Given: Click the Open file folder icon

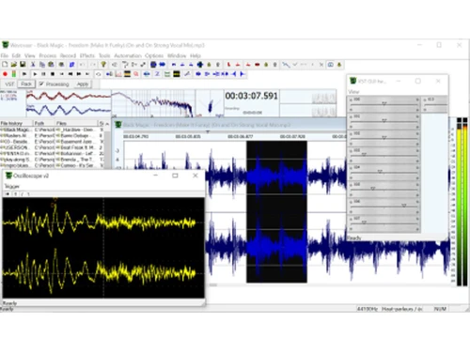Looking at the screenshot, I should click(x=13, y=65).
